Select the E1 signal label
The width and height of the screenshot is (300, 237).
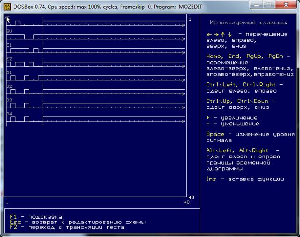click(9, 45)
